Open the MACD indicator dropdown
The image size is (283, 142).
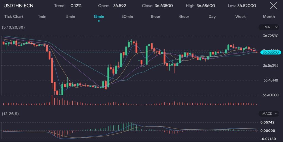coord(269,114)
